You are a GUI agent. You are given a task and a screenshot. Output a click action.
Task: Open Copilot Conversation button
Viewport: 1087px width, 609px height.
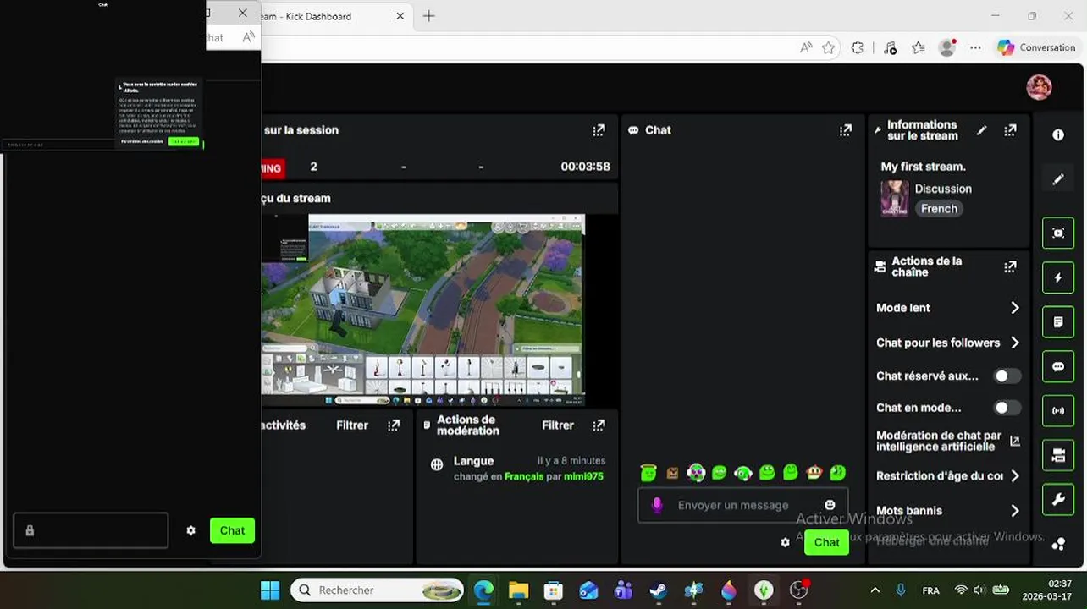1036,47
